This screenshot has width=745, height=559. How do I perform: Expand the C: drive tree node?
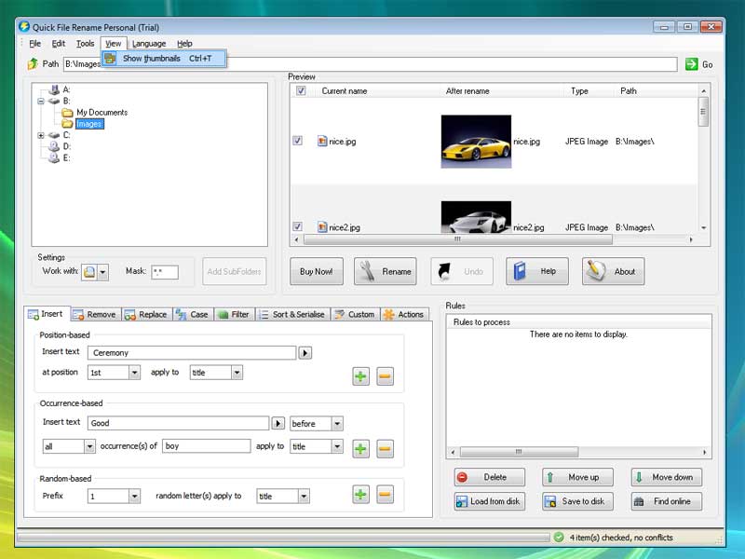(41, 135)
